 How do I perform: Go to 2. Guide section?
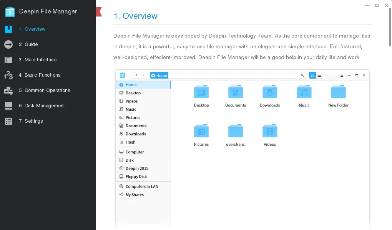click(28, 44)
